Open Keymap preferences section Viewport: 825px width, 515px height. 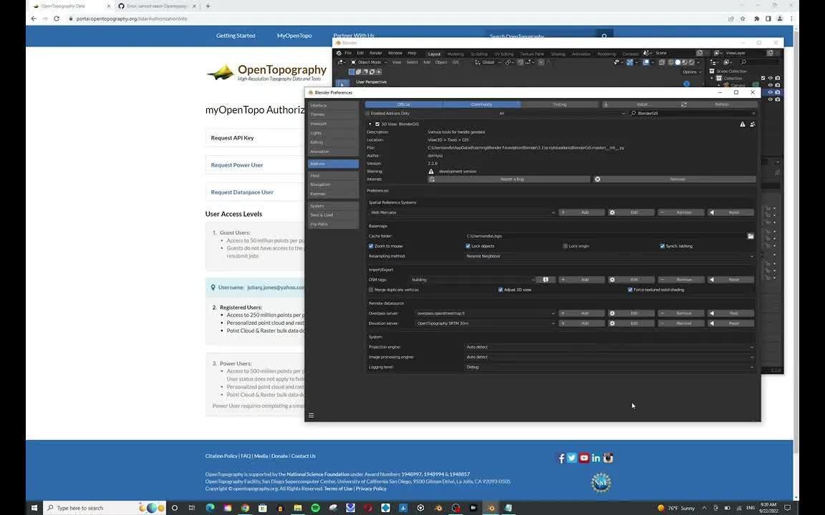pos(333,194)
